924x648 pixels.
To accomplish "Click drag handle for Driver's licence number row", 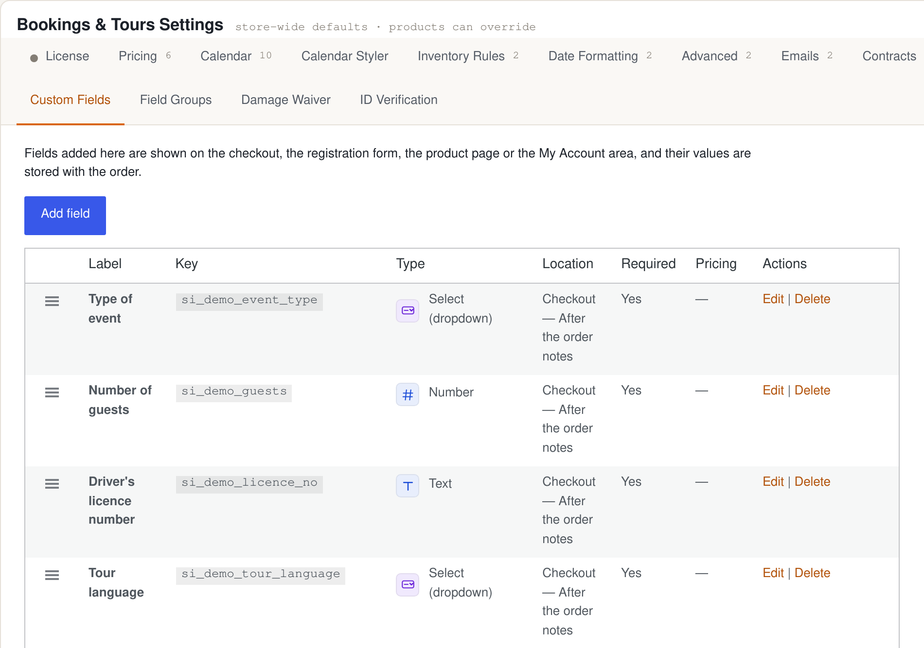I will click(x=52, y=484).
